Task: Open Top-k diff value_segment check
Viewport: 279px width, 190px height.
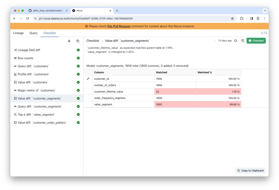Action: pyautogui.click(x=46, y=114)
